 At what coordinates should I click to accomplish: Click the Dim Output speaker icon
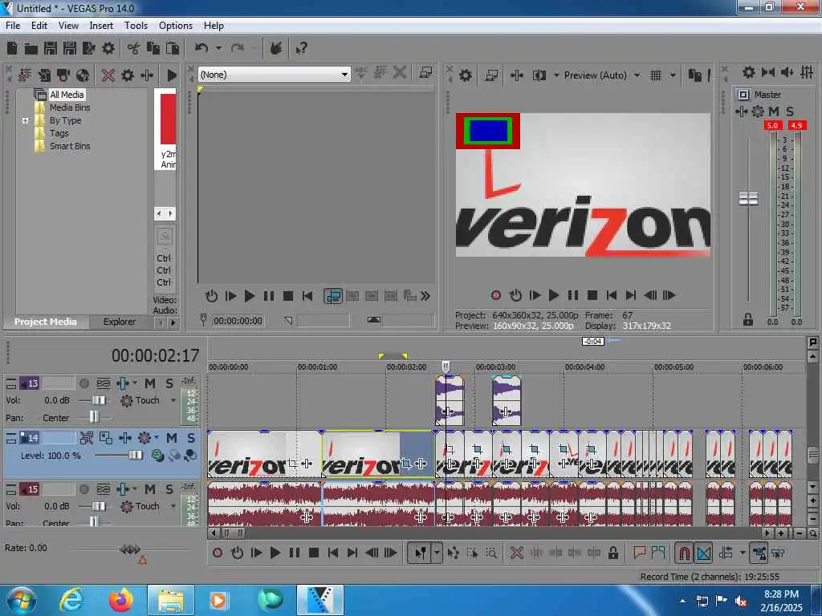point(787,72)
